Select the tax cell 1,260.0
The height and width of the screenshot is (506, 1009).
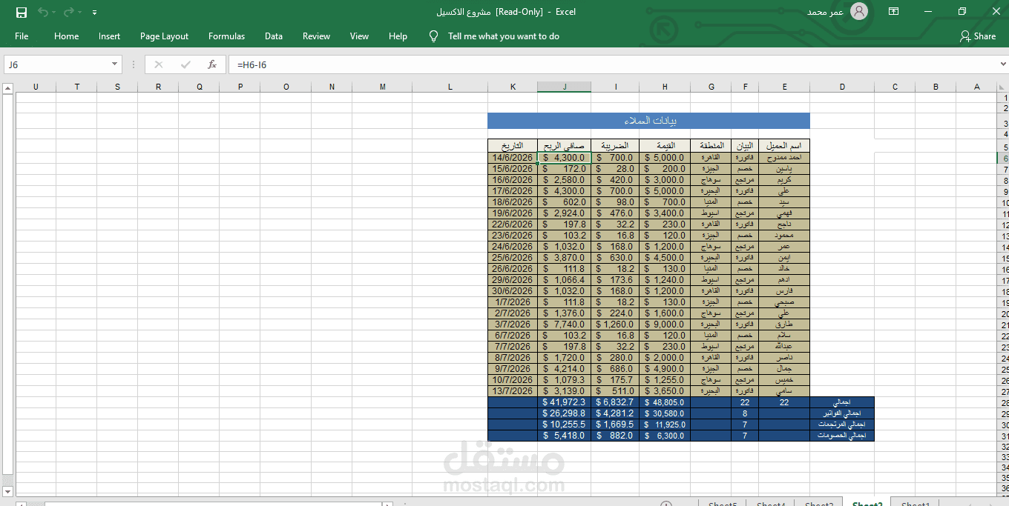point(615,324)
